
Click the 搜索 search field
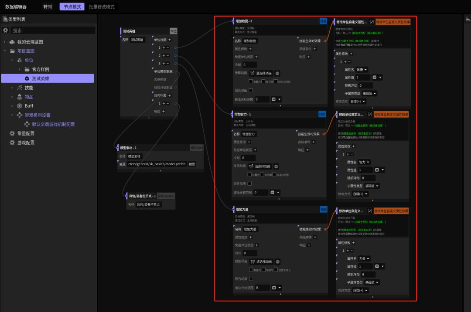[52, 31]
